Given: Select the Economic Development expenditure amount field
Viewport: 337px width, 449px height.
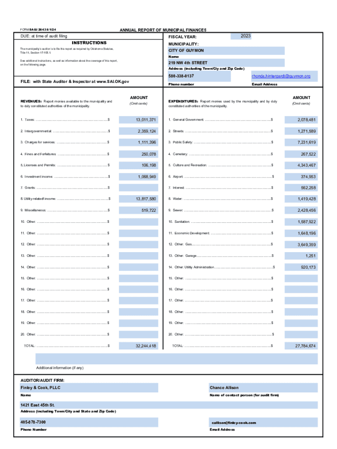Looking at the screenshot, I should point(301,233).
